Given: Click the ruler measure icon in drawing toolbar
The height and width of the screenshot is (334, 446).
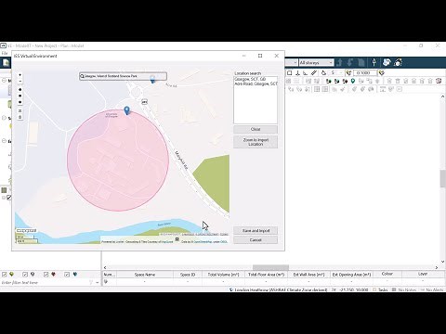Looking at the screenshot, I should pos(314,73).
